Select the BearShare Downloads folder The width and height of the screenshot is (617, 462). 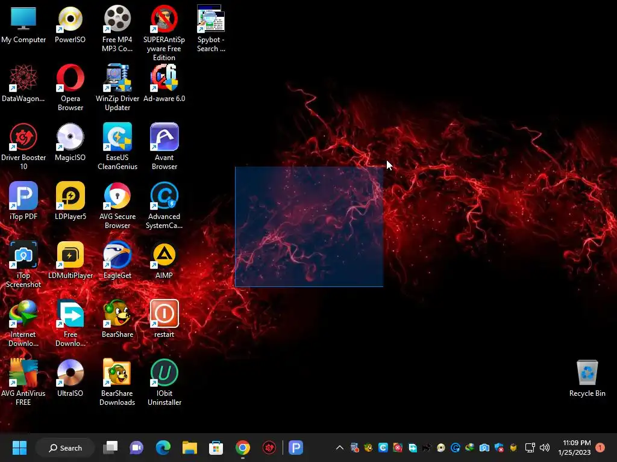(117, 382)
